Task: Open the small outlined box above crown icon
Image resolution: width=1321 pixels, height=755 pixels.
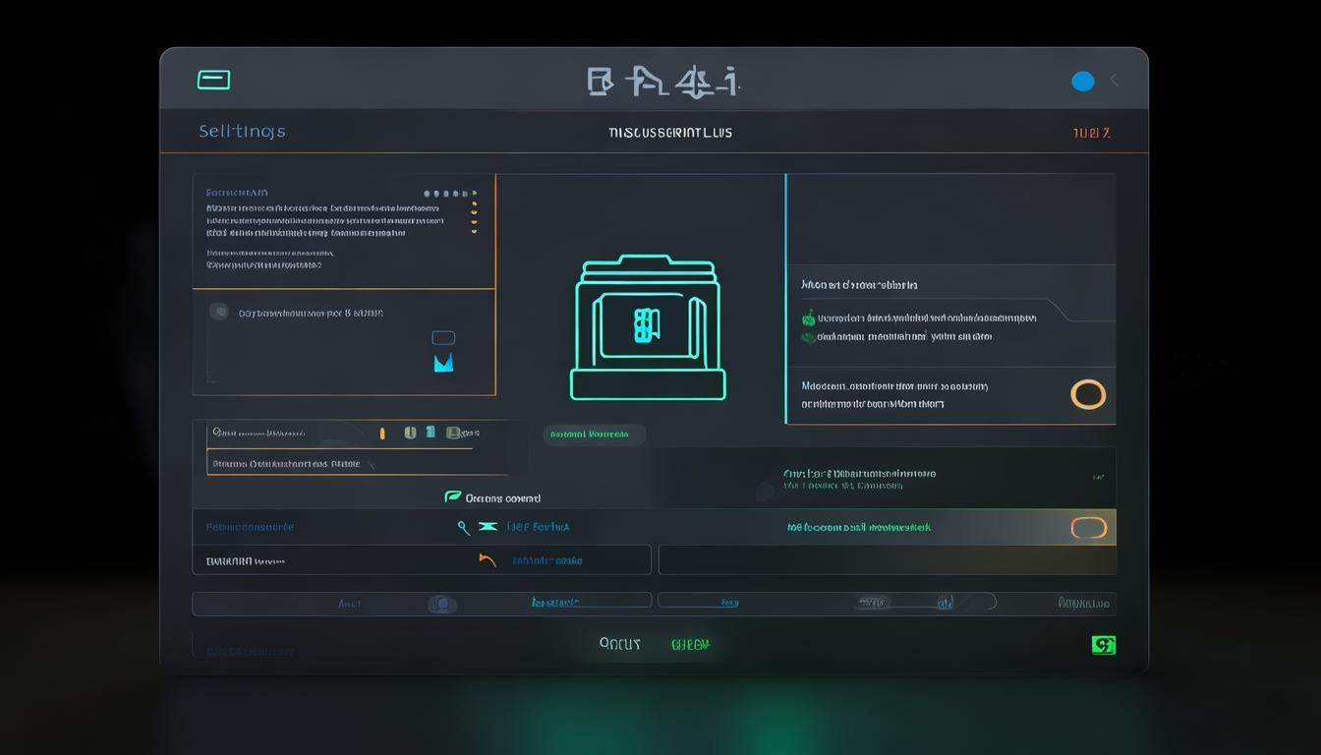Action: tap(443, 337)
